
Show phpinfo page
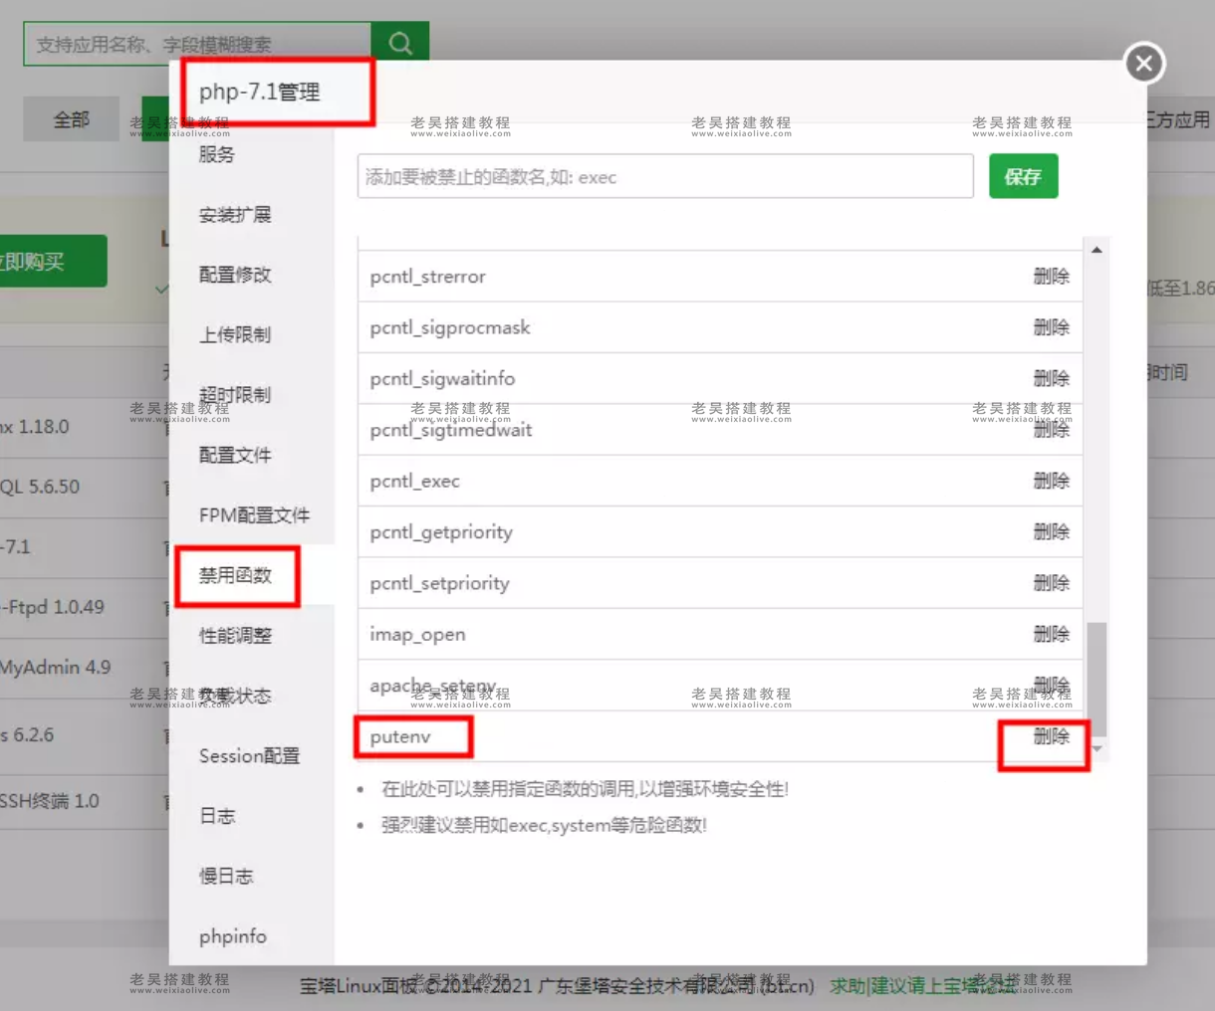[232, 936]
